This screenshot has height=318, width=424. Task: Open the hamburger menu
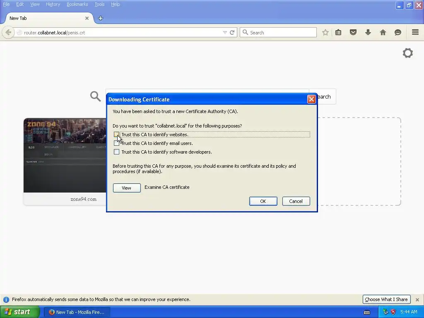tap(415, 32)
